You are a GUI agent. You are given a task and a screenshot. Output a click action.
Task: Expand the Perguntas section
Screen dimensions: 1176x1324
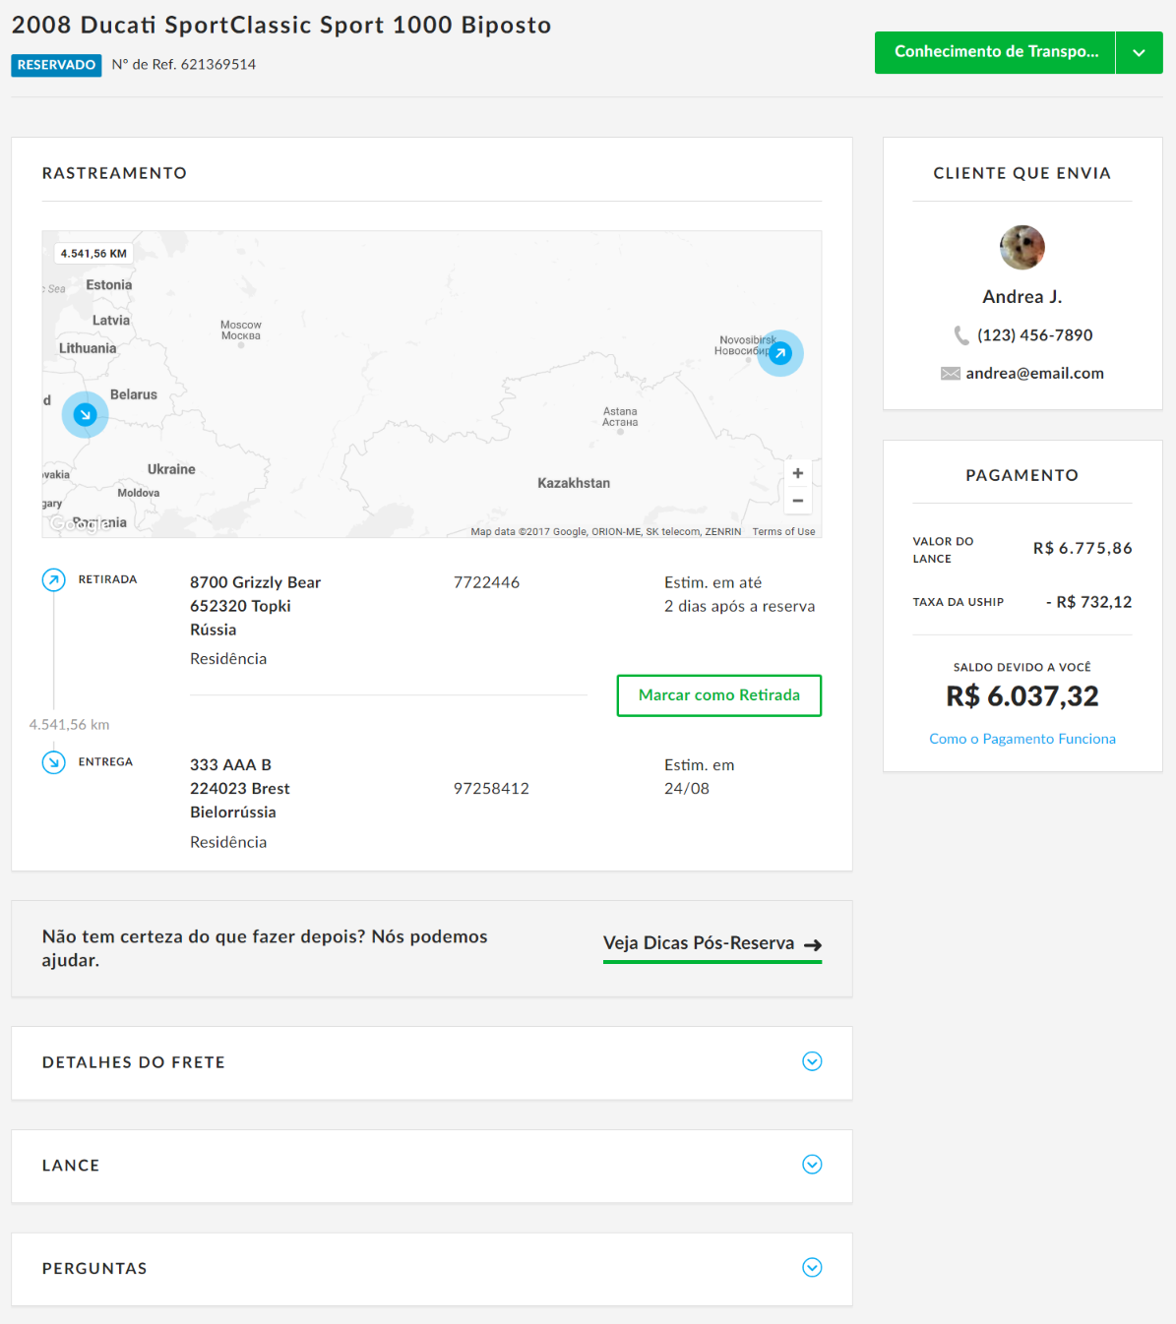point(811,1267)
